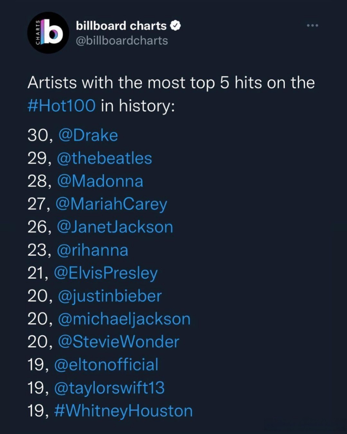Click the @StevieWonder mention

tap(118, 342)
